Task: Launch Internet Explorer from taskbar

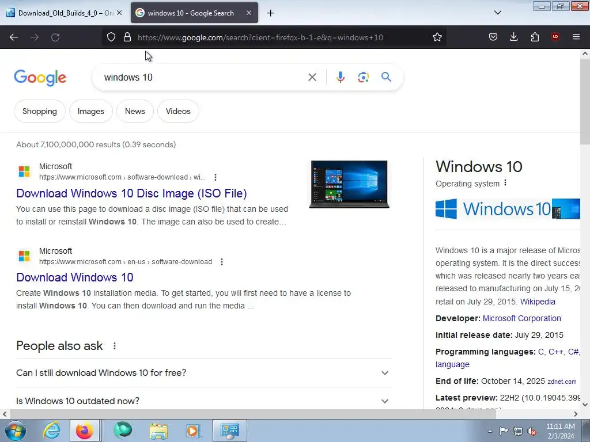Action: coord(51,430)
